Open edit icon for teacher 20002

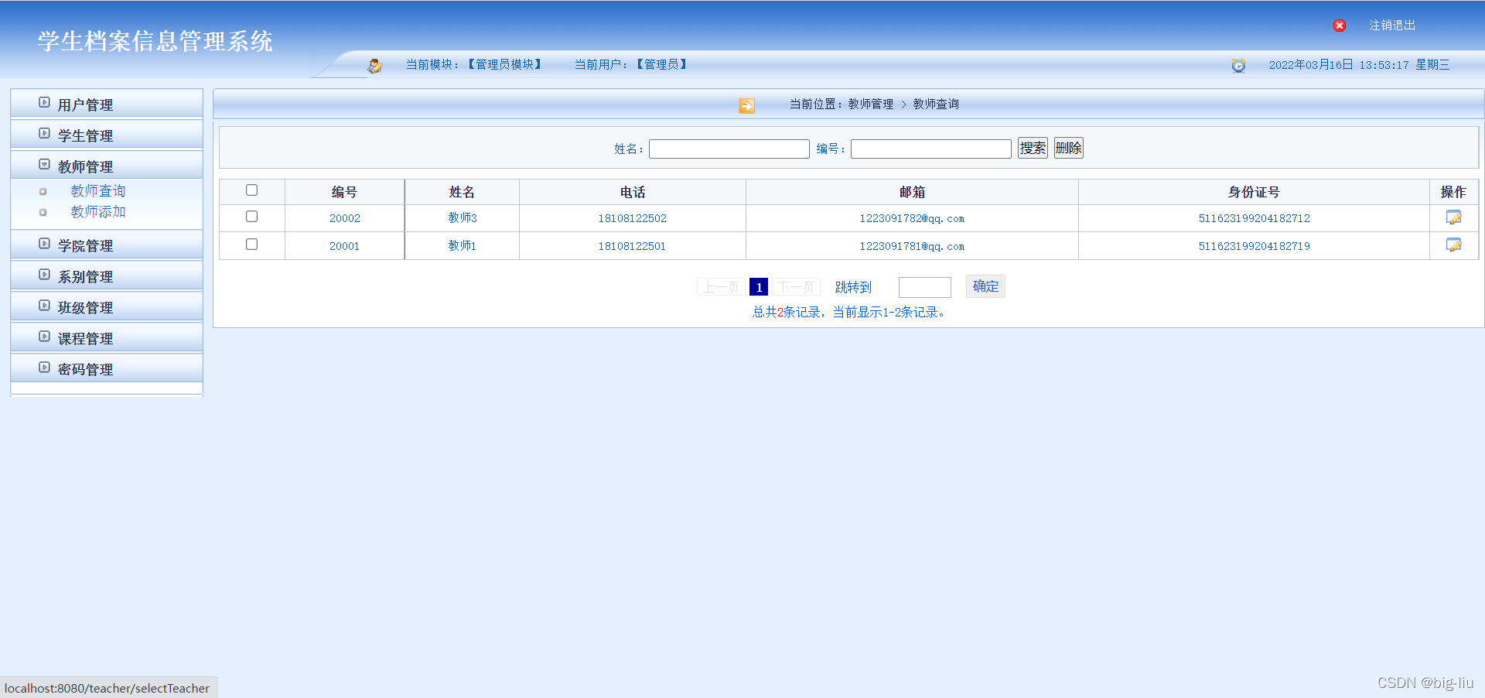click(1454, 217)
